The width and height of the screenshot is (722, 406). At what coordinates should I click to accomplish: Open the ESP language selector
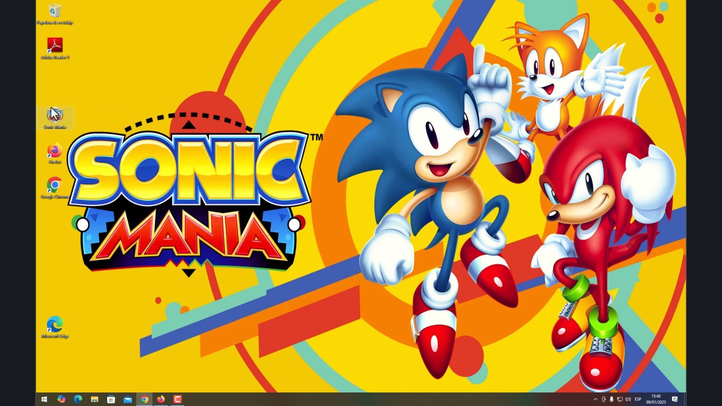[638, 399]
